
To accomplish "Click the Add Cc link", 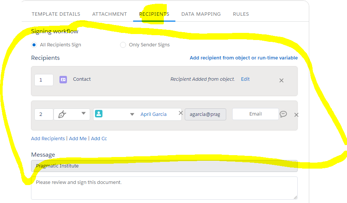I will tap(99, 139).
